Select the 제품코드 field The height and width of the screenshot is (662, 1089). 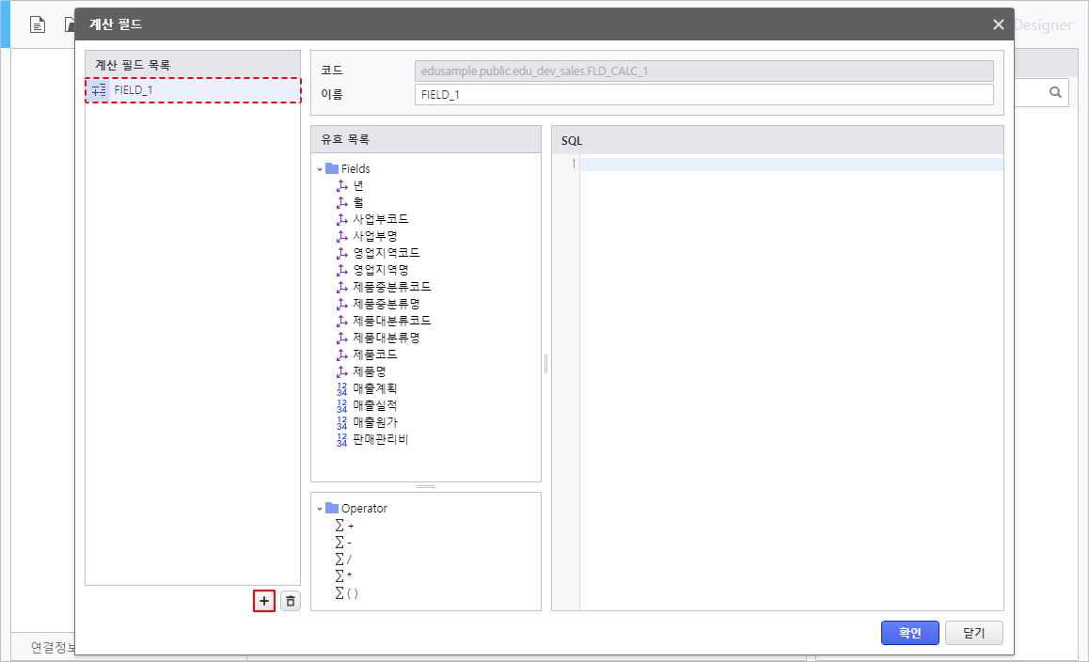tap(375, 355)
